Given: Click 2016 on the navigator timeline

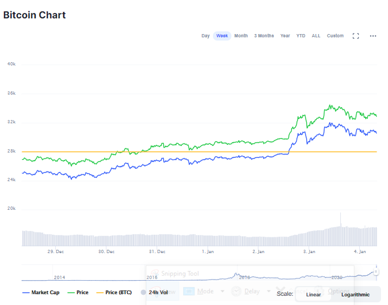Looking at the screenshot, I should coord(152,277).
